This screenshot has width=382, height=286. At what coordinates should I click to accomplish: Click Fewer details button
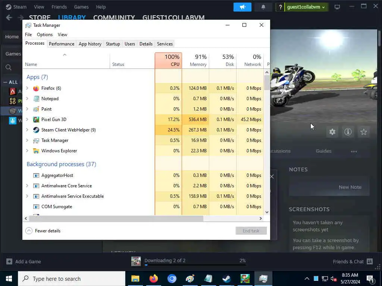tap(43, 231)
